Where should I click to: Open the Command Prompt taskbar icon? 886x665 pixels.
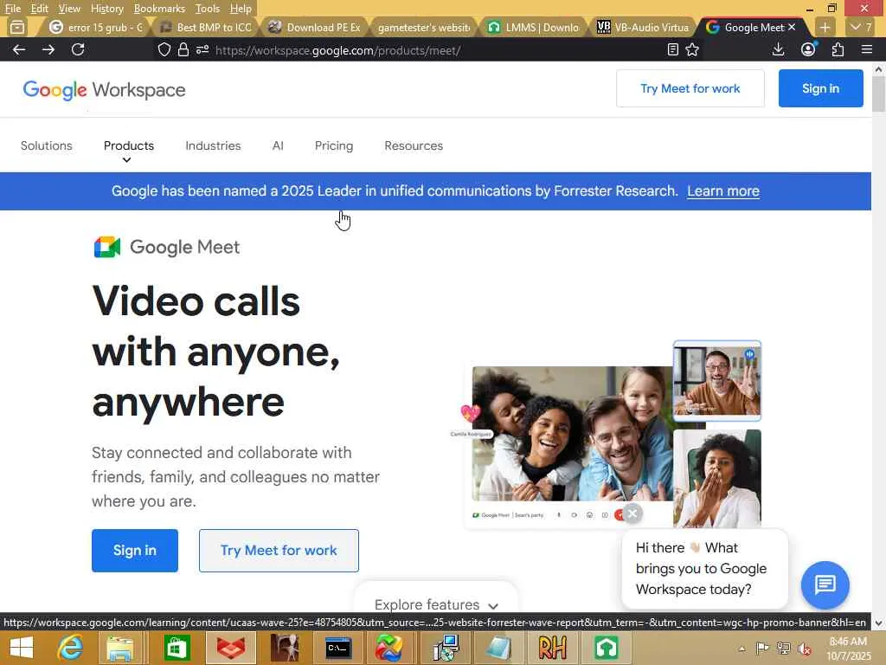click(x=338, y=648)
